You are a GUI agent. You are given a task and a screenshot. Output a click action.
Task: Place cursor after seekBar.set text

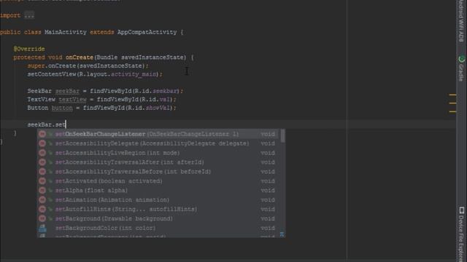[x=66, y=124]
